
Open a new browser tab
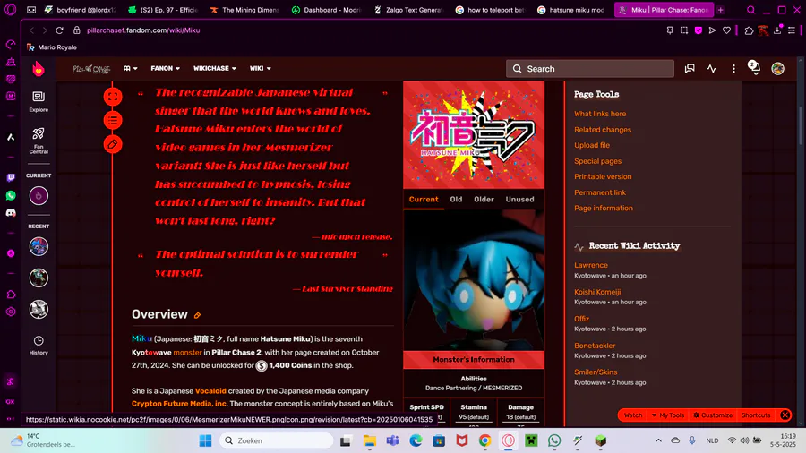[721, 10]
